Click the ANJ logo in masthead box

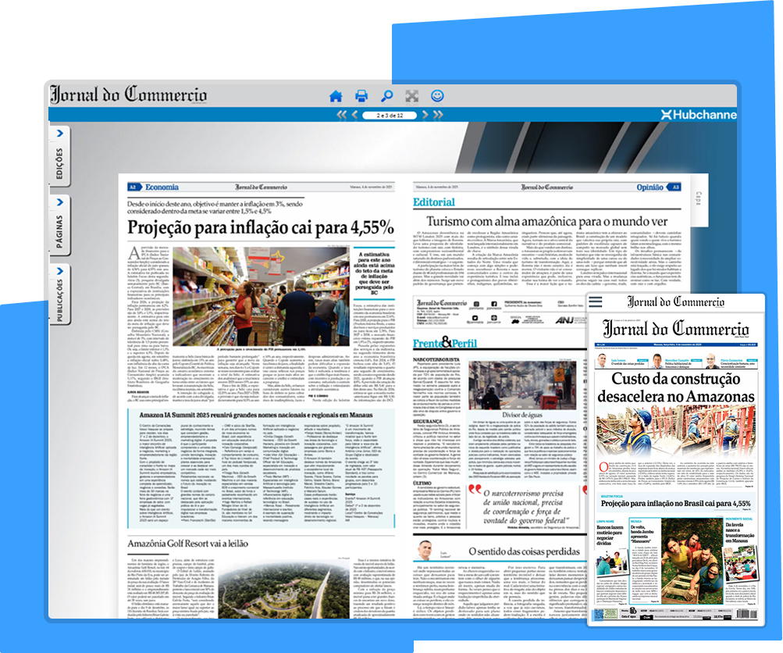click(x=564, y=320)
